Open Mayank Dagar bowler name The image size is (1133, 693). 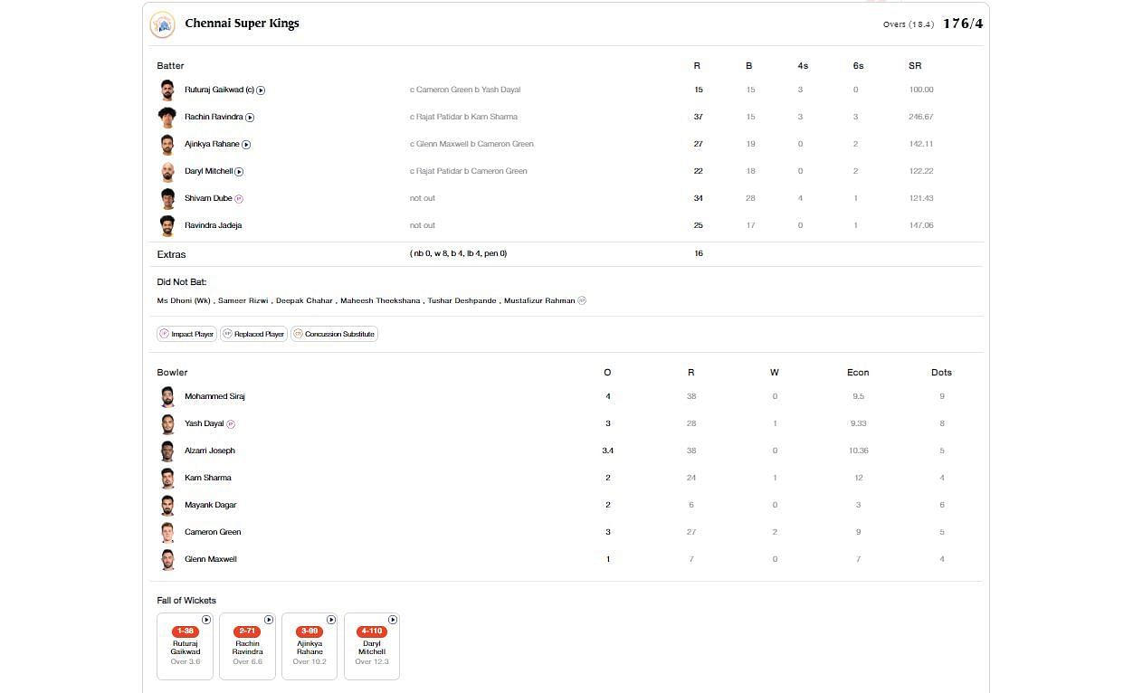211,505
